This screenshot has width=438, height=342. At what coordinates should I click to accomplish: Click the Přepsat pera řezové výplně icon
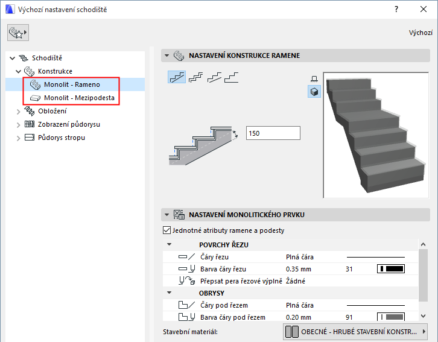[x=186, y=281]
